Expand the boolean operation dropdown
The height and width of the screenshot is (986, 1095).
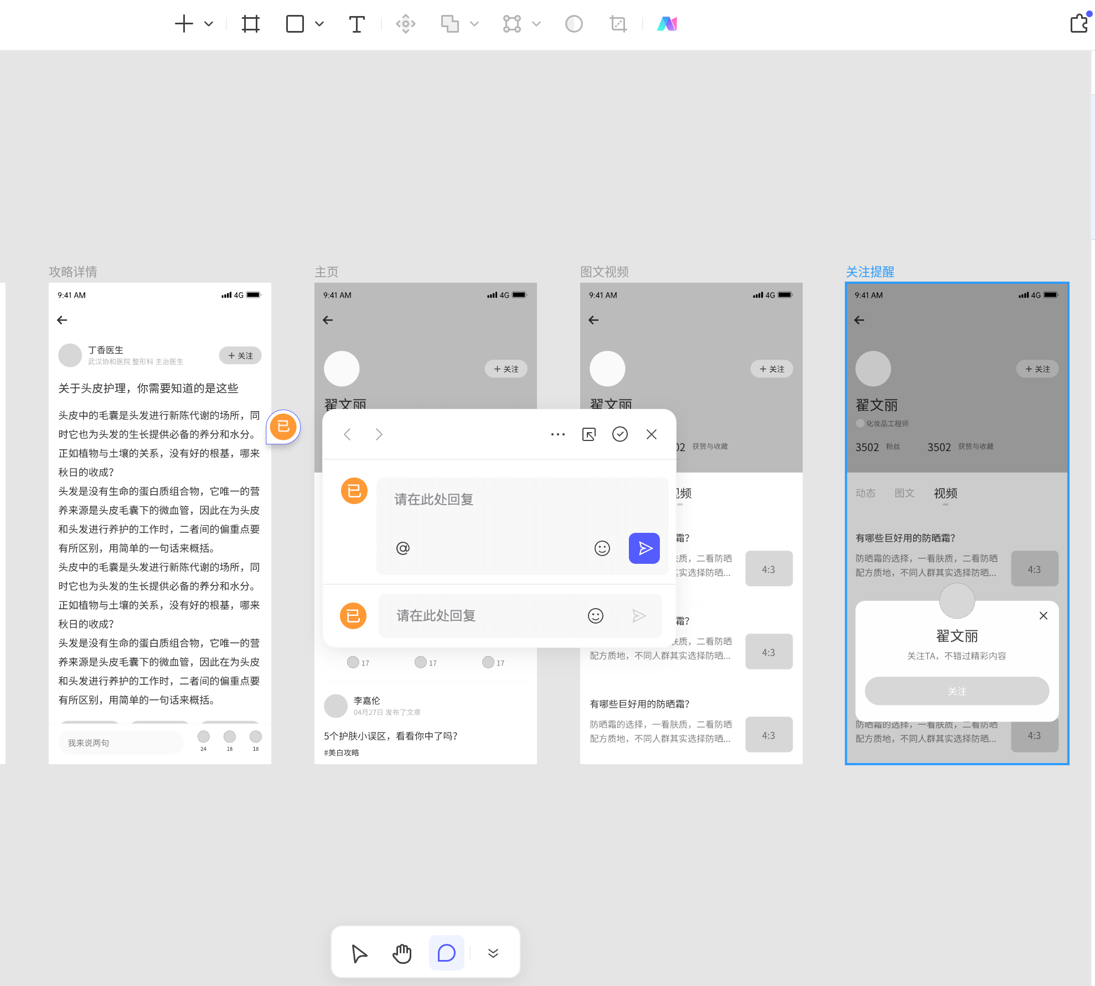coord(474,24)
